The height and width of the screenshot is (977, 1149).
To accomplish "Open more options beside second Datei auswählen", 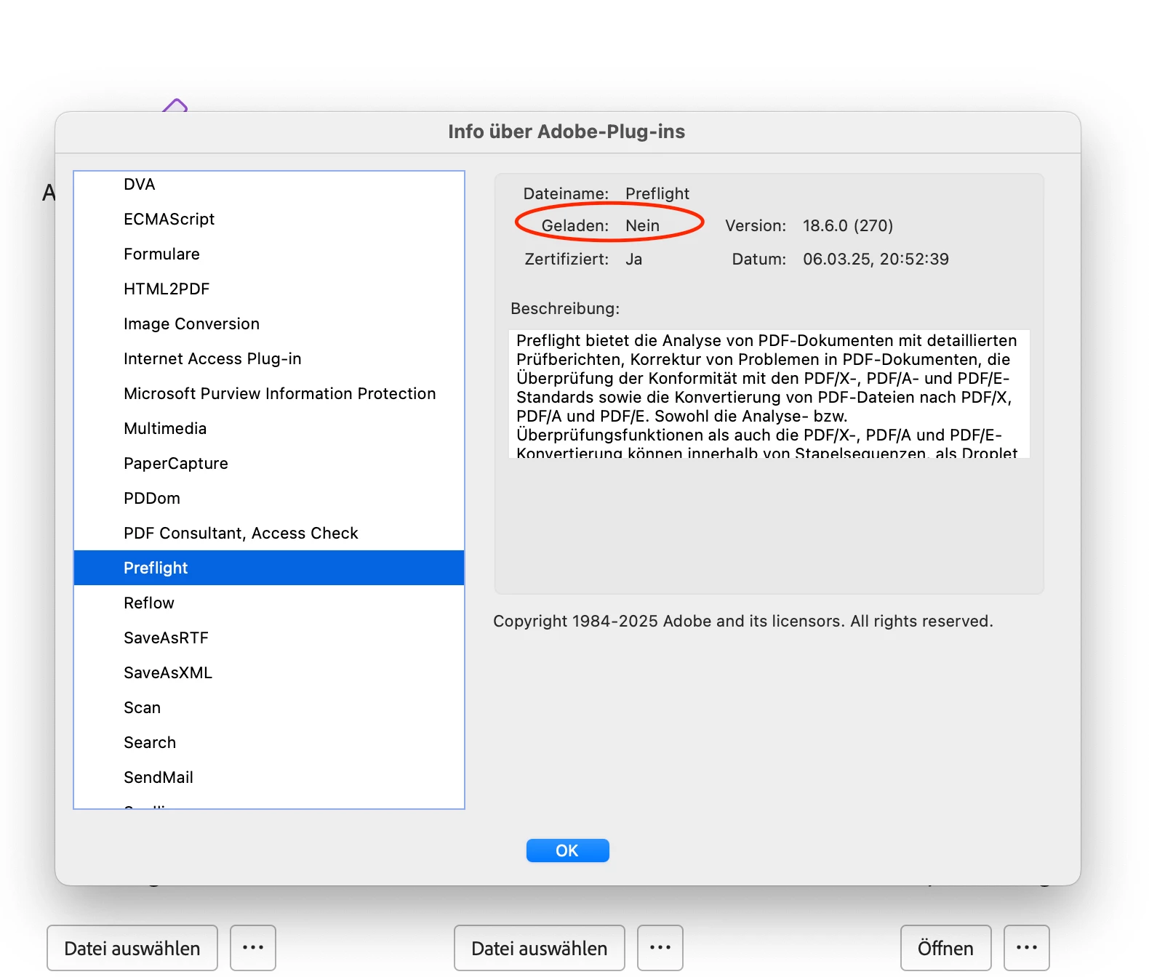I will (660, 948).
